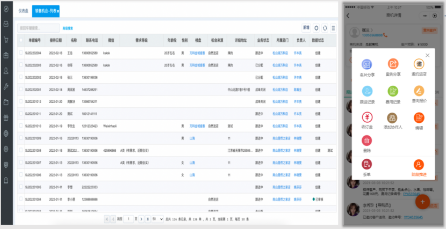Tap 意向报价 icon in phone popup
Screen dimensions: 446x229
tap(419, 91)
